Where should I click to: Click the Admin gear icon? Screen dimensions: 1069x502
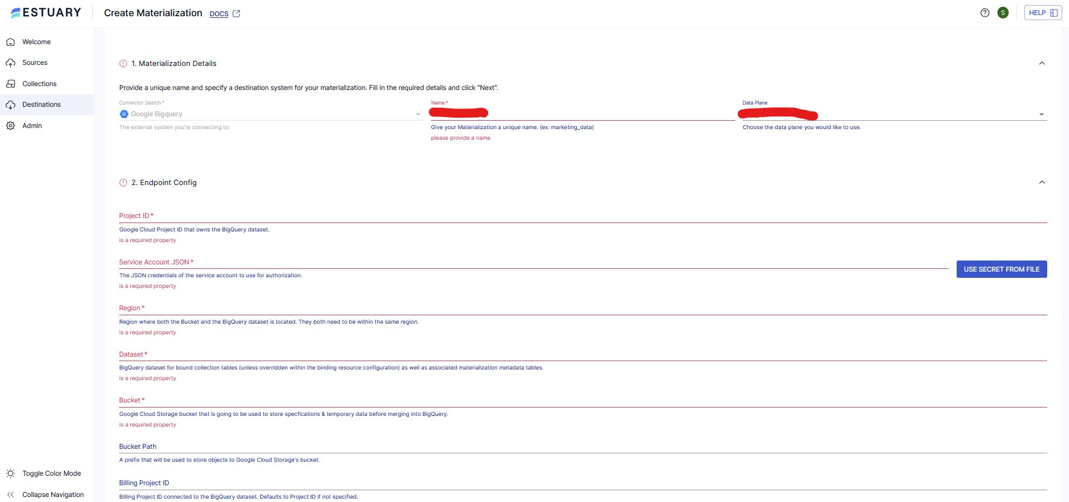11,126
